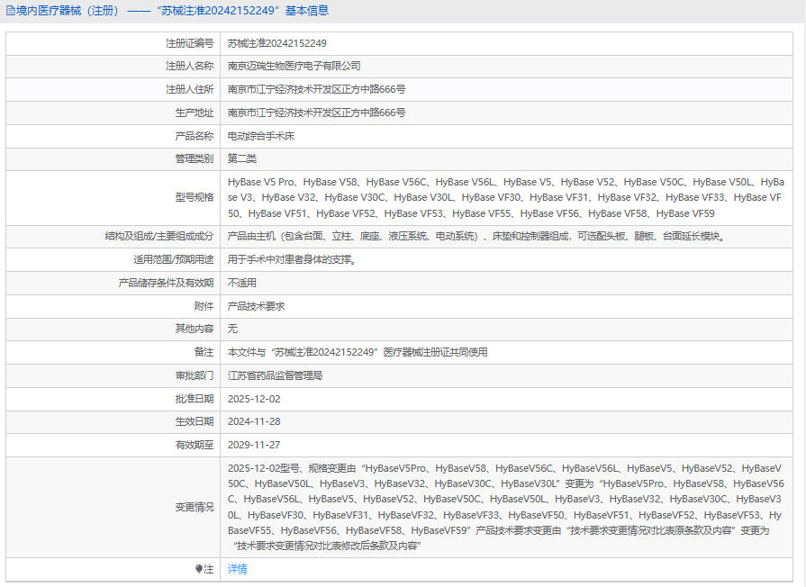Click the 结构及组成/主要组成成分 label
This screenshot has height=587, width=806.
coord(159,237)
